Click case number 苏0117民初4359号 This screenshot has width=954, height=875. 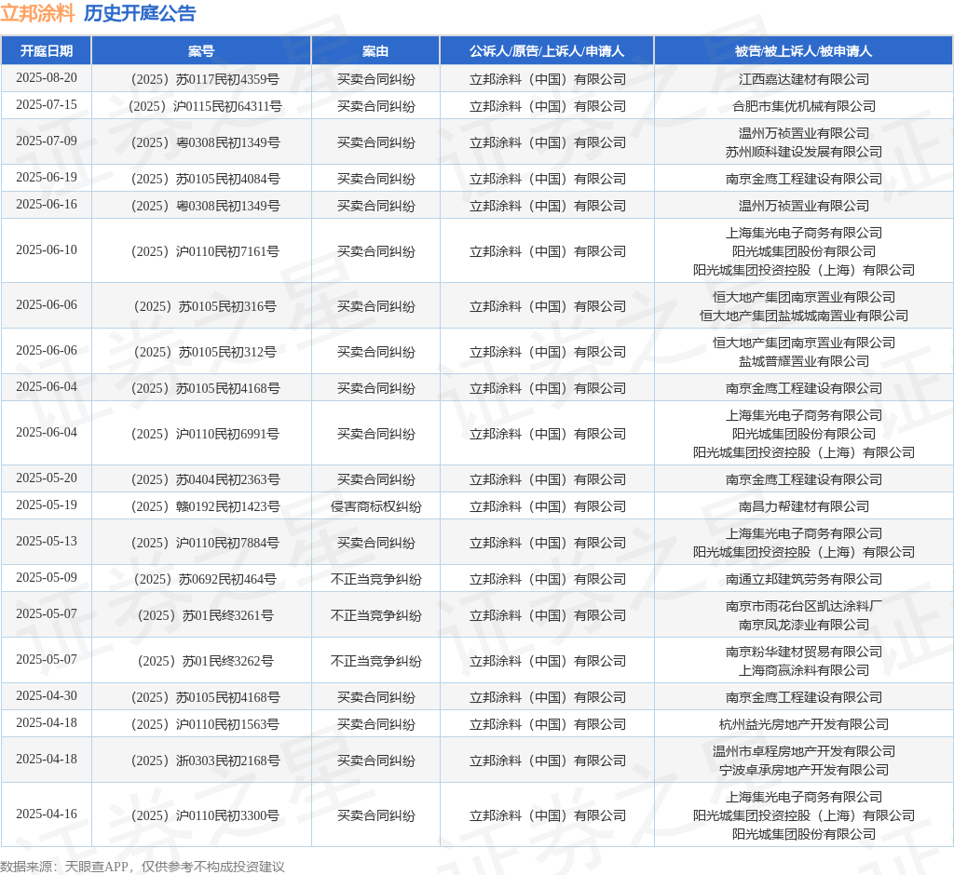coord(205,80)
